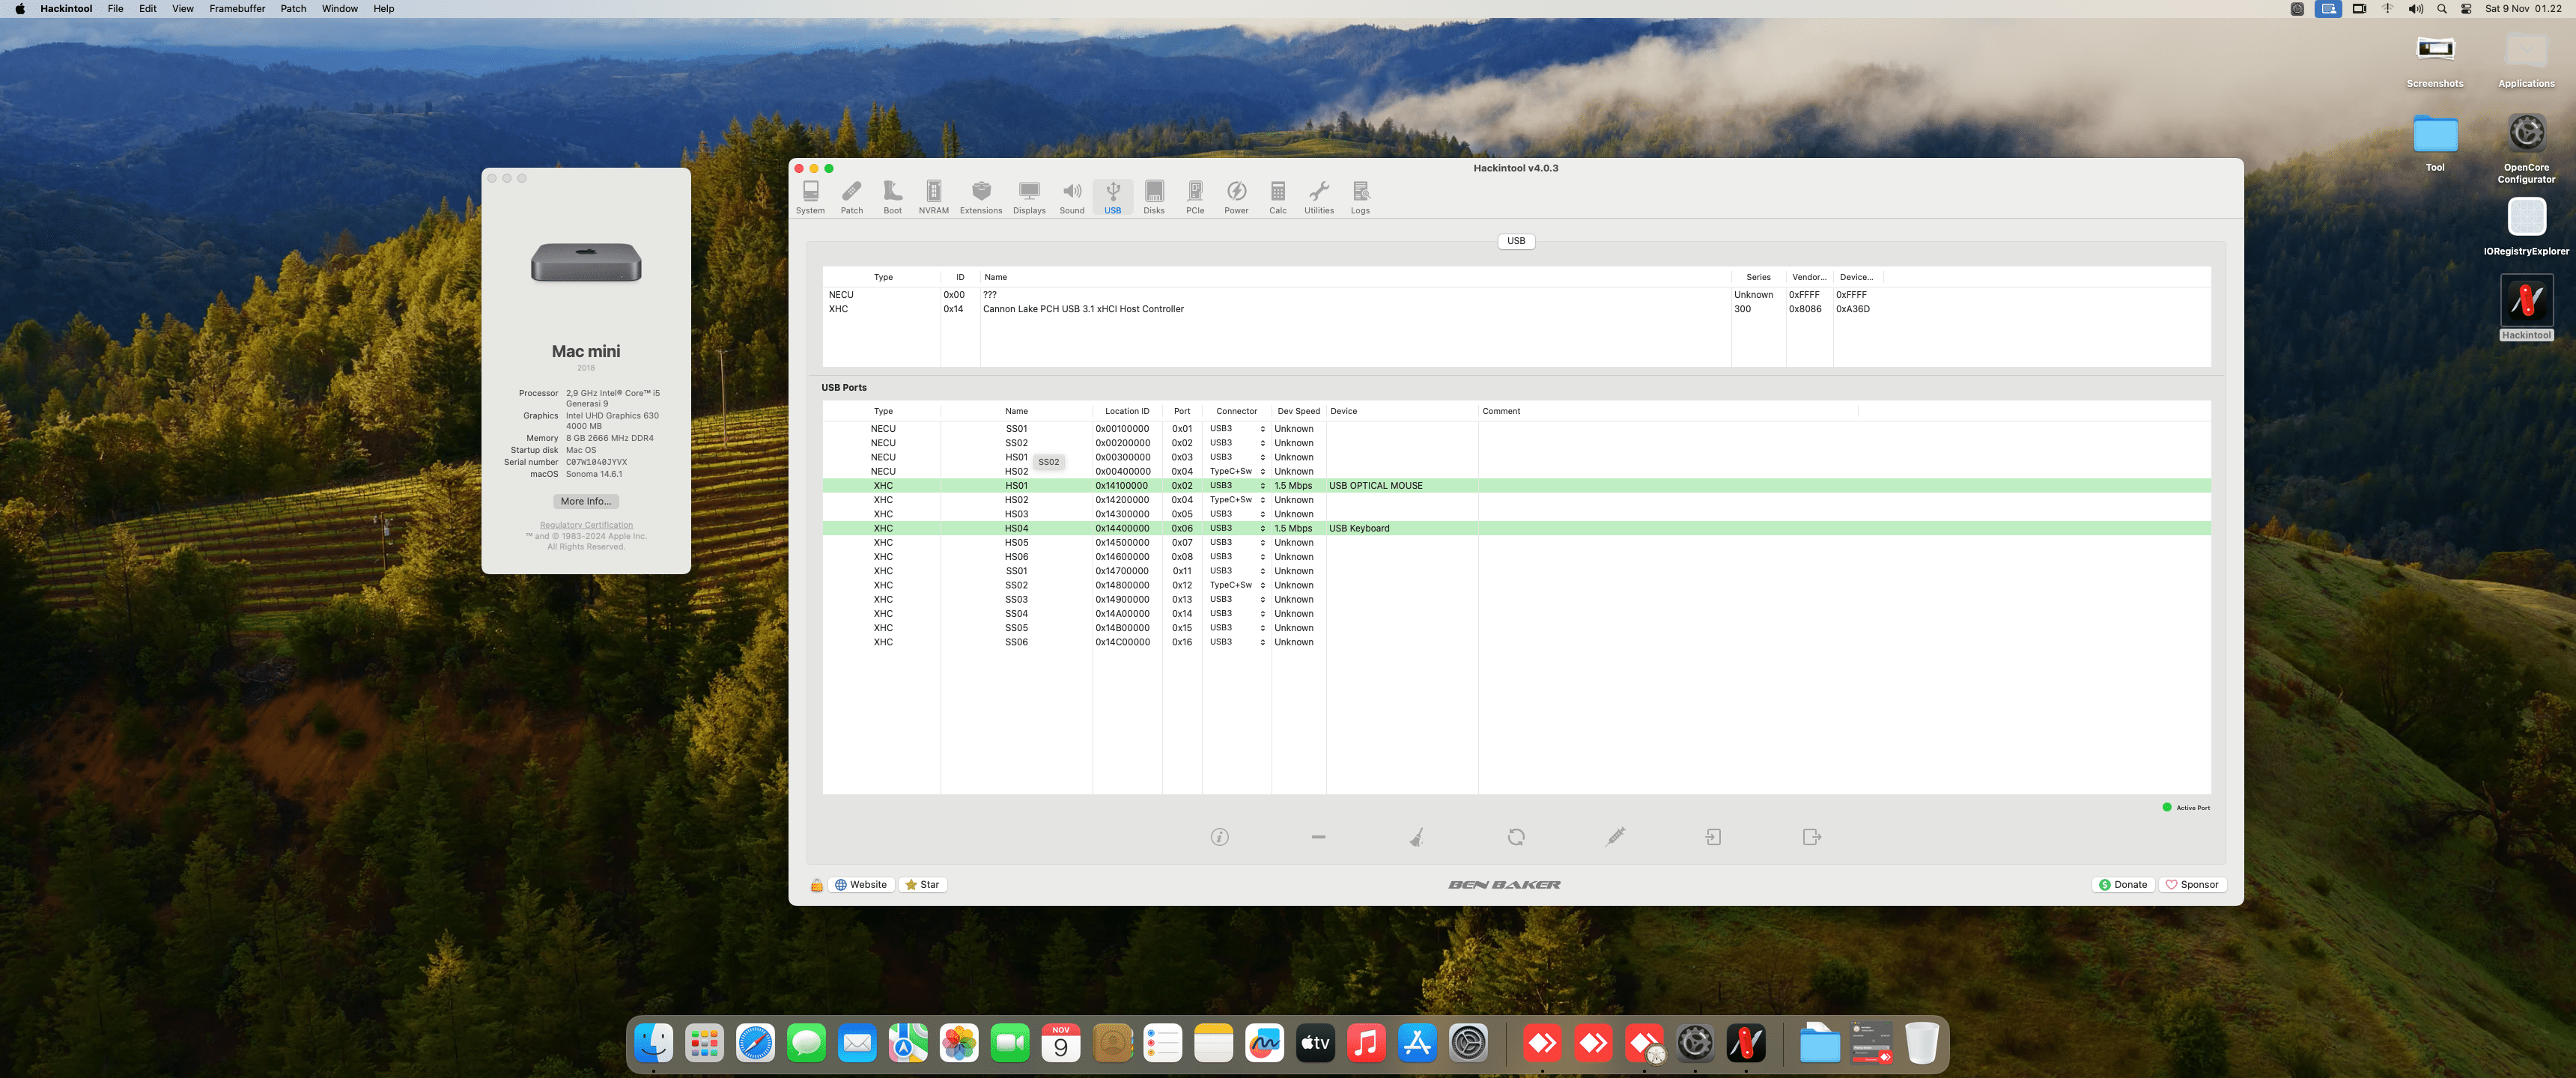Click the syringe inject icon
This screenshot has width=2576, height=1078.
[x=1615, y=837]
